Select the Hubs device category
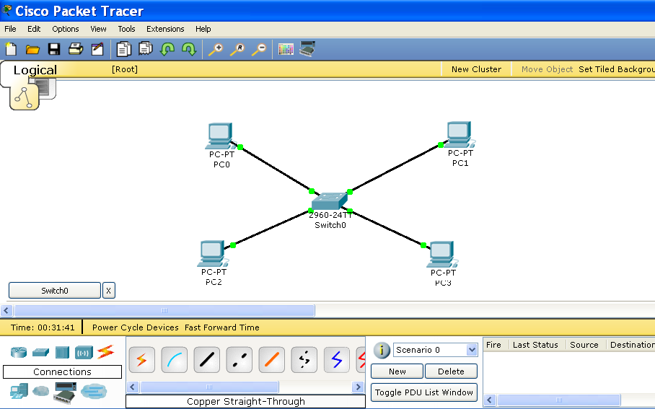This screenshot has width=655, height=409. coord(62,352)
